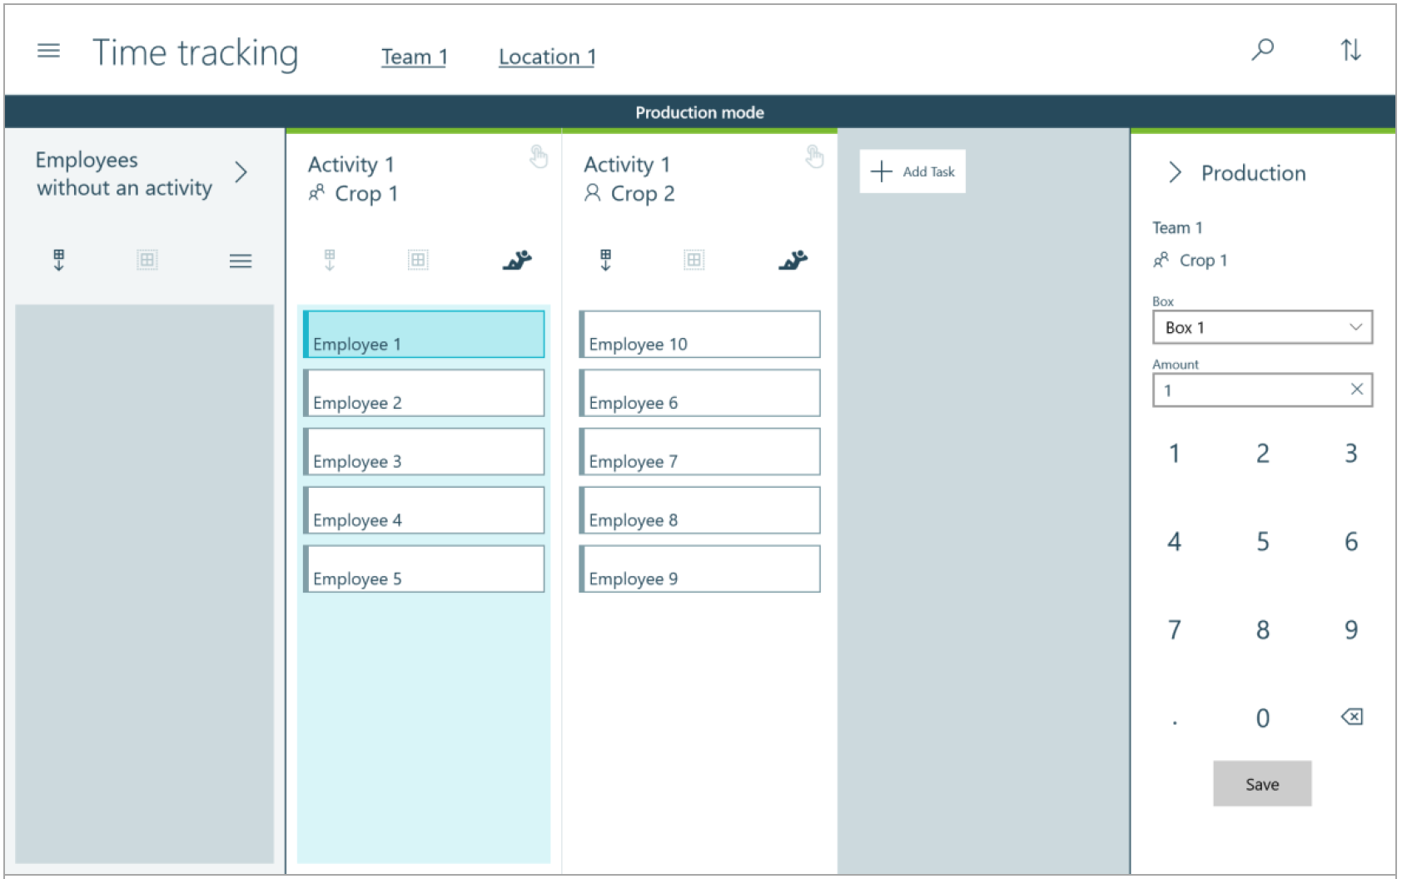Click the hand icon on Crop 2 card
This screenshot has height=879, width=1402.
pos(814,156)
